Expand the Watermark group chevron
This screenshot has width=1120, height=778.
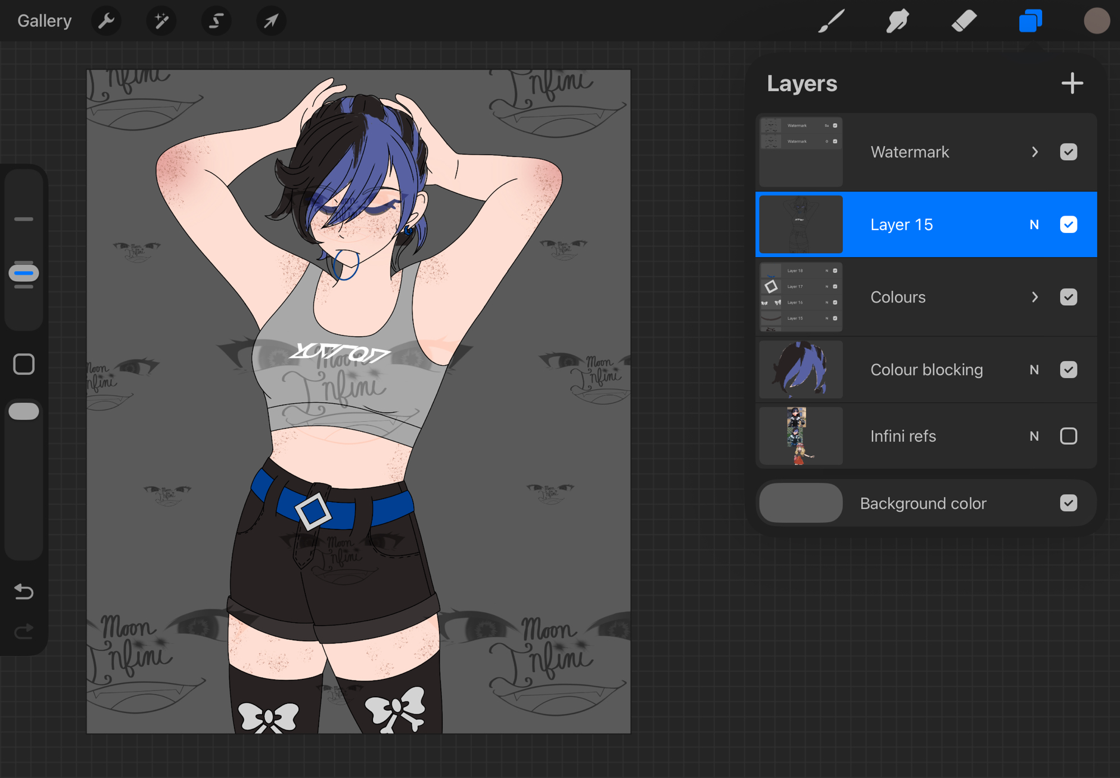click(x=1034, y=152)
